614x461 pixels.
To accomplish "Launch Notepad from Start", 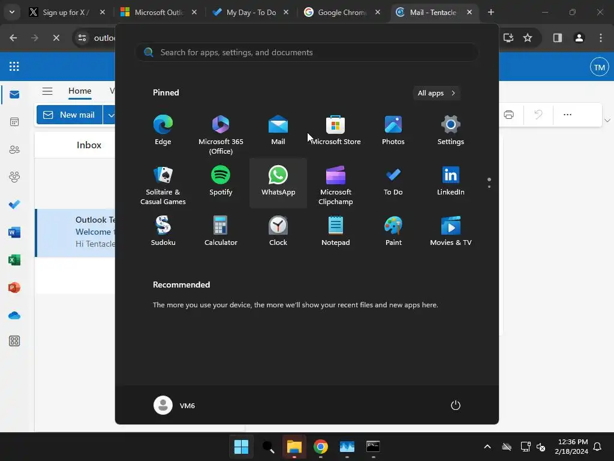I will pyautogui.click(x=336, y=232).
